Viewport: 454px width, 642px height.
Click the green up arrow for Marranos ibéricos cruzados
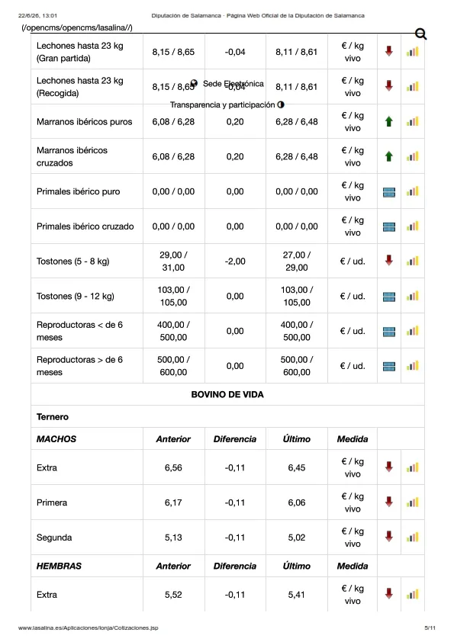coord(389,156)
